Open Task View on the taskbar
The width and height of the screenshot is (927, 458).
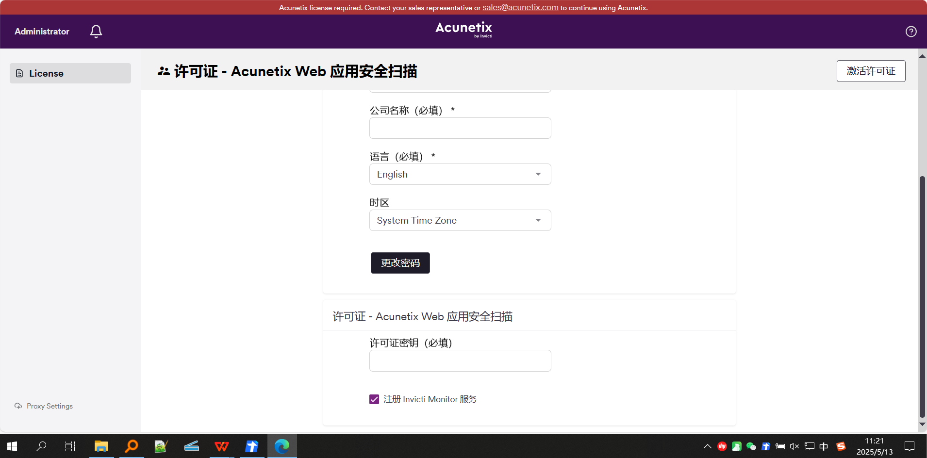point(70,446)
